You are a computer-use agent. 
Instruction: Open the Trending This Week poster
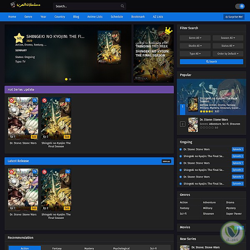coord(153,53)
